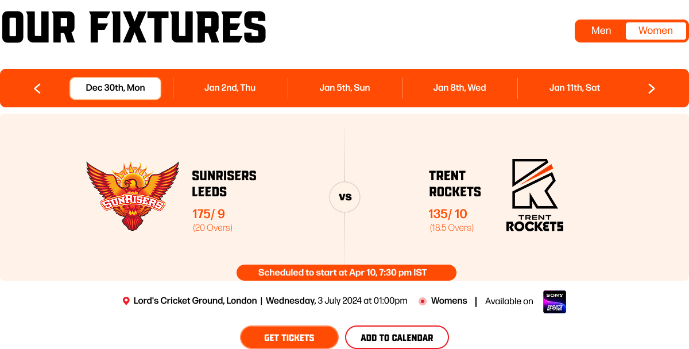689x349 pixels.
Task: Switch fixtures to Men
Action: click(601, 31)
